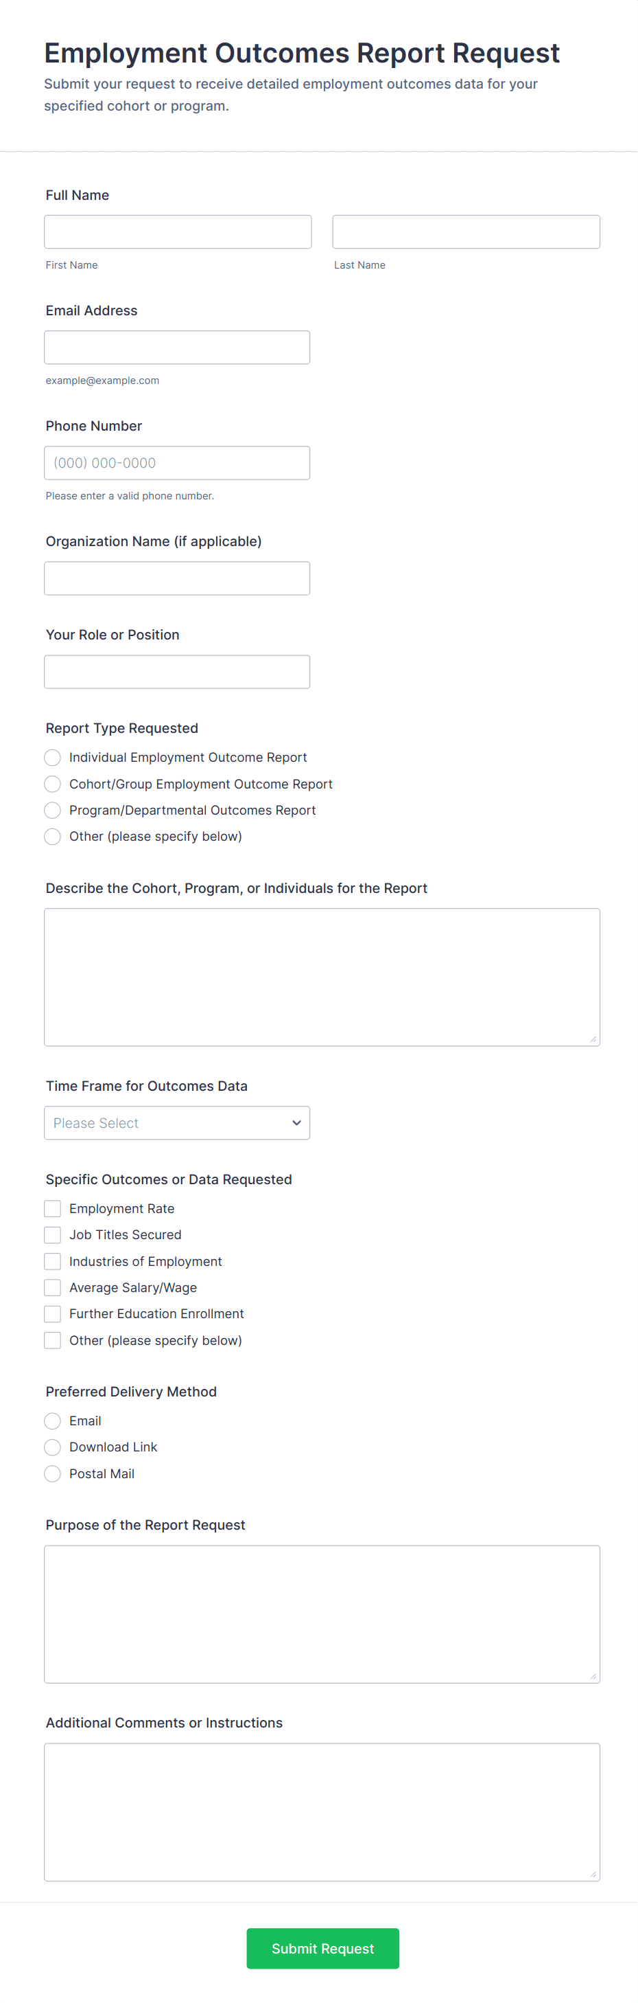
Task: Focus the Your Role or Position field
Action: click(x=177, y=672)
